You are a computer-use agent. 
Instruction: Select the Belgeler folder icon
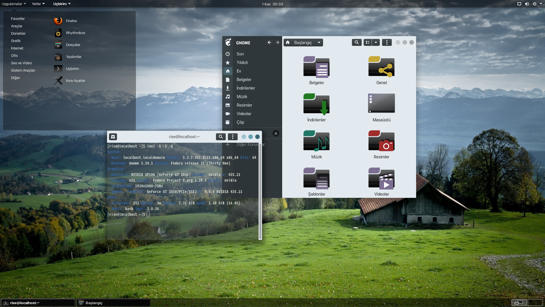pos(316,67)
